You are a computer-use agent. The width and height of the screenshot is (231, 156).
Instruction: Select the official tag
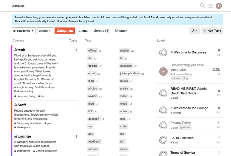(92, 51)
